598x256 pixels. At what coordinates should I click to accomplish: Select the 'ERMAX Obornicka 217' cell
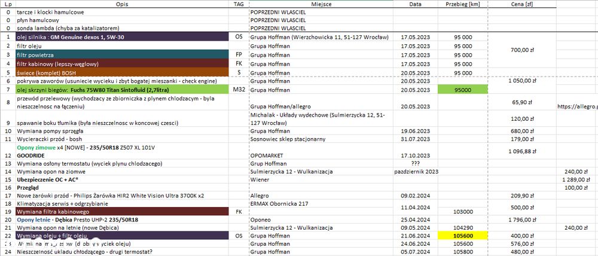[x=321, y=204]
